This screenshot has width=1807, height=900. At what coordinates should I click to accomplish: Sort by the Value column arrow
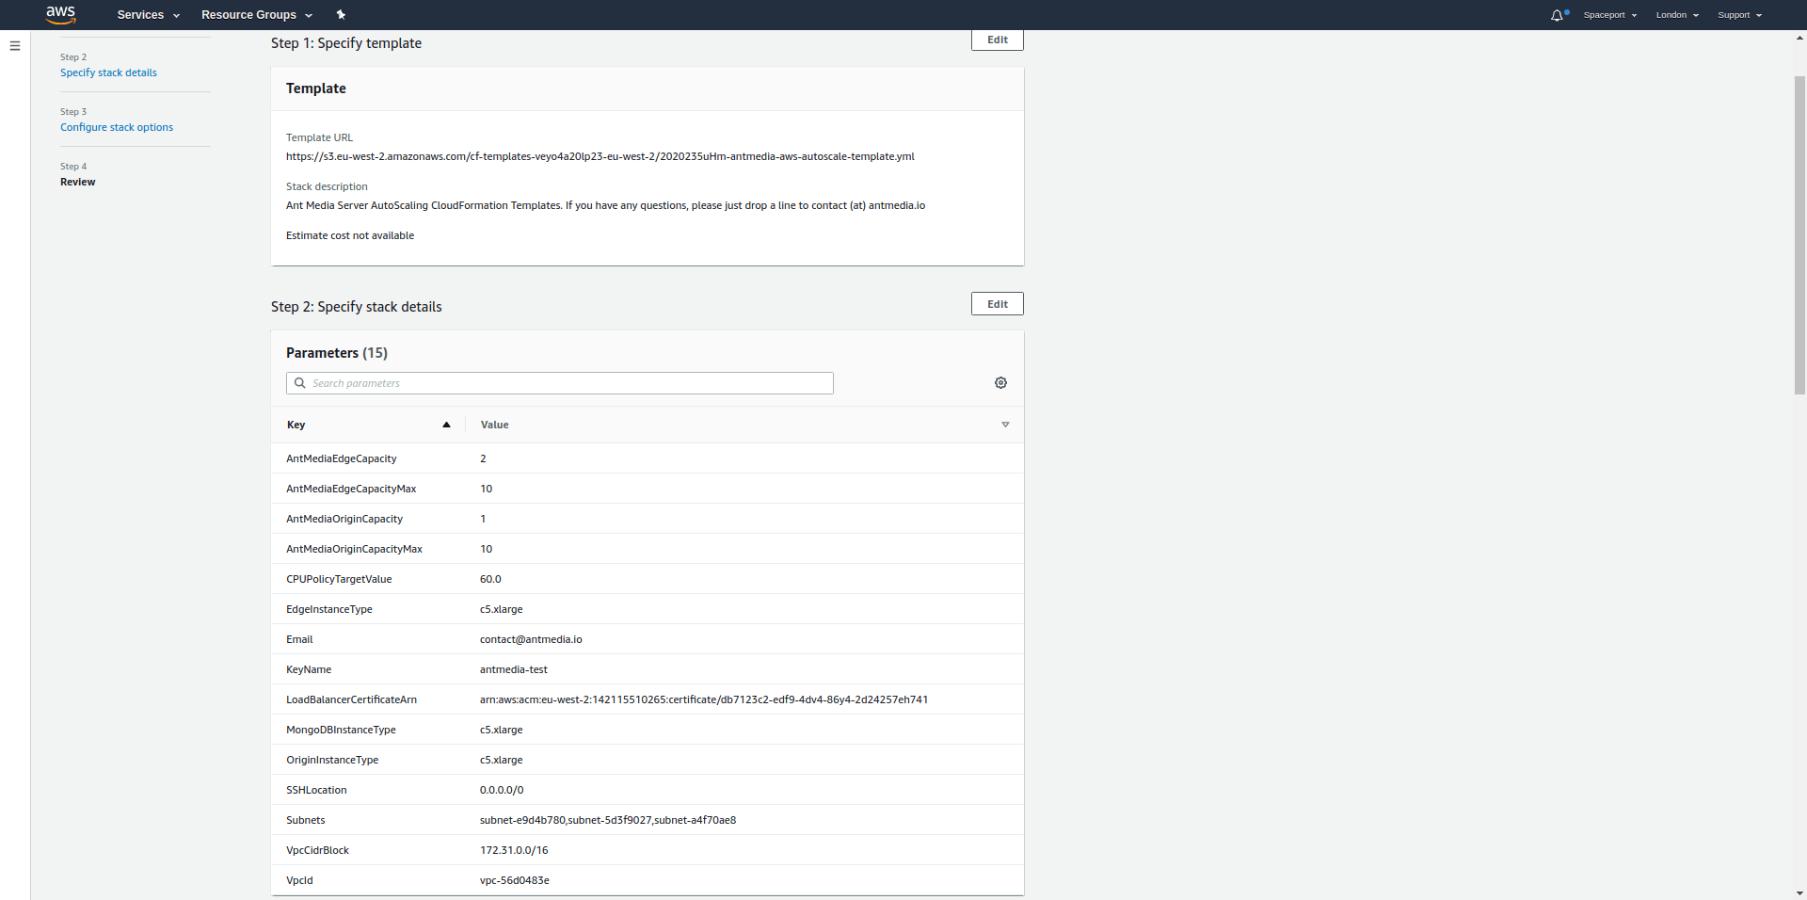pos(1005,425)
